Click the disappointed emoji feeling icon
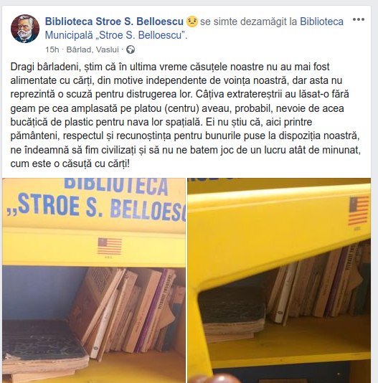 pos(192,22)
